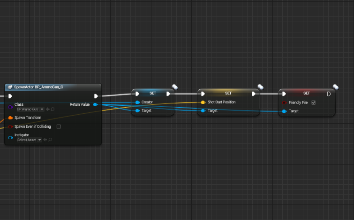Click the Friendly Fire SET exec output pin
This screenshot has height=220, width=354.
coord(329,94)
